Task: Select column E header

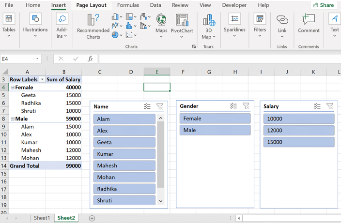Action: (157, 72)
